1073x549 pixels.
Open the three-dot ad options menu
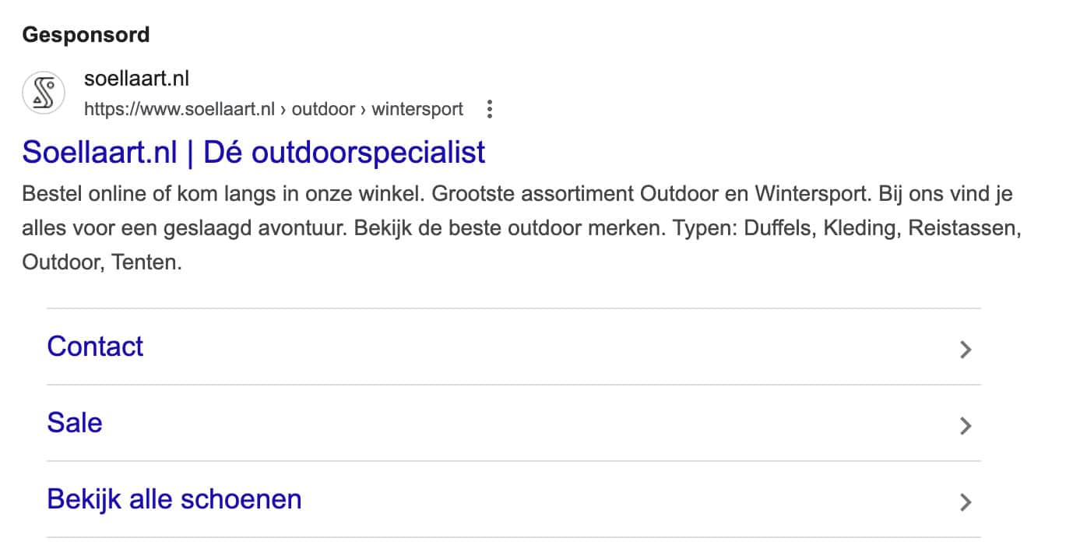coord(489,109)
